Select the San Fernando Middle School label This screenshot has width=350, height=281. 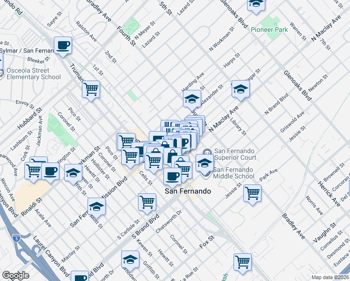pos(233,173)
